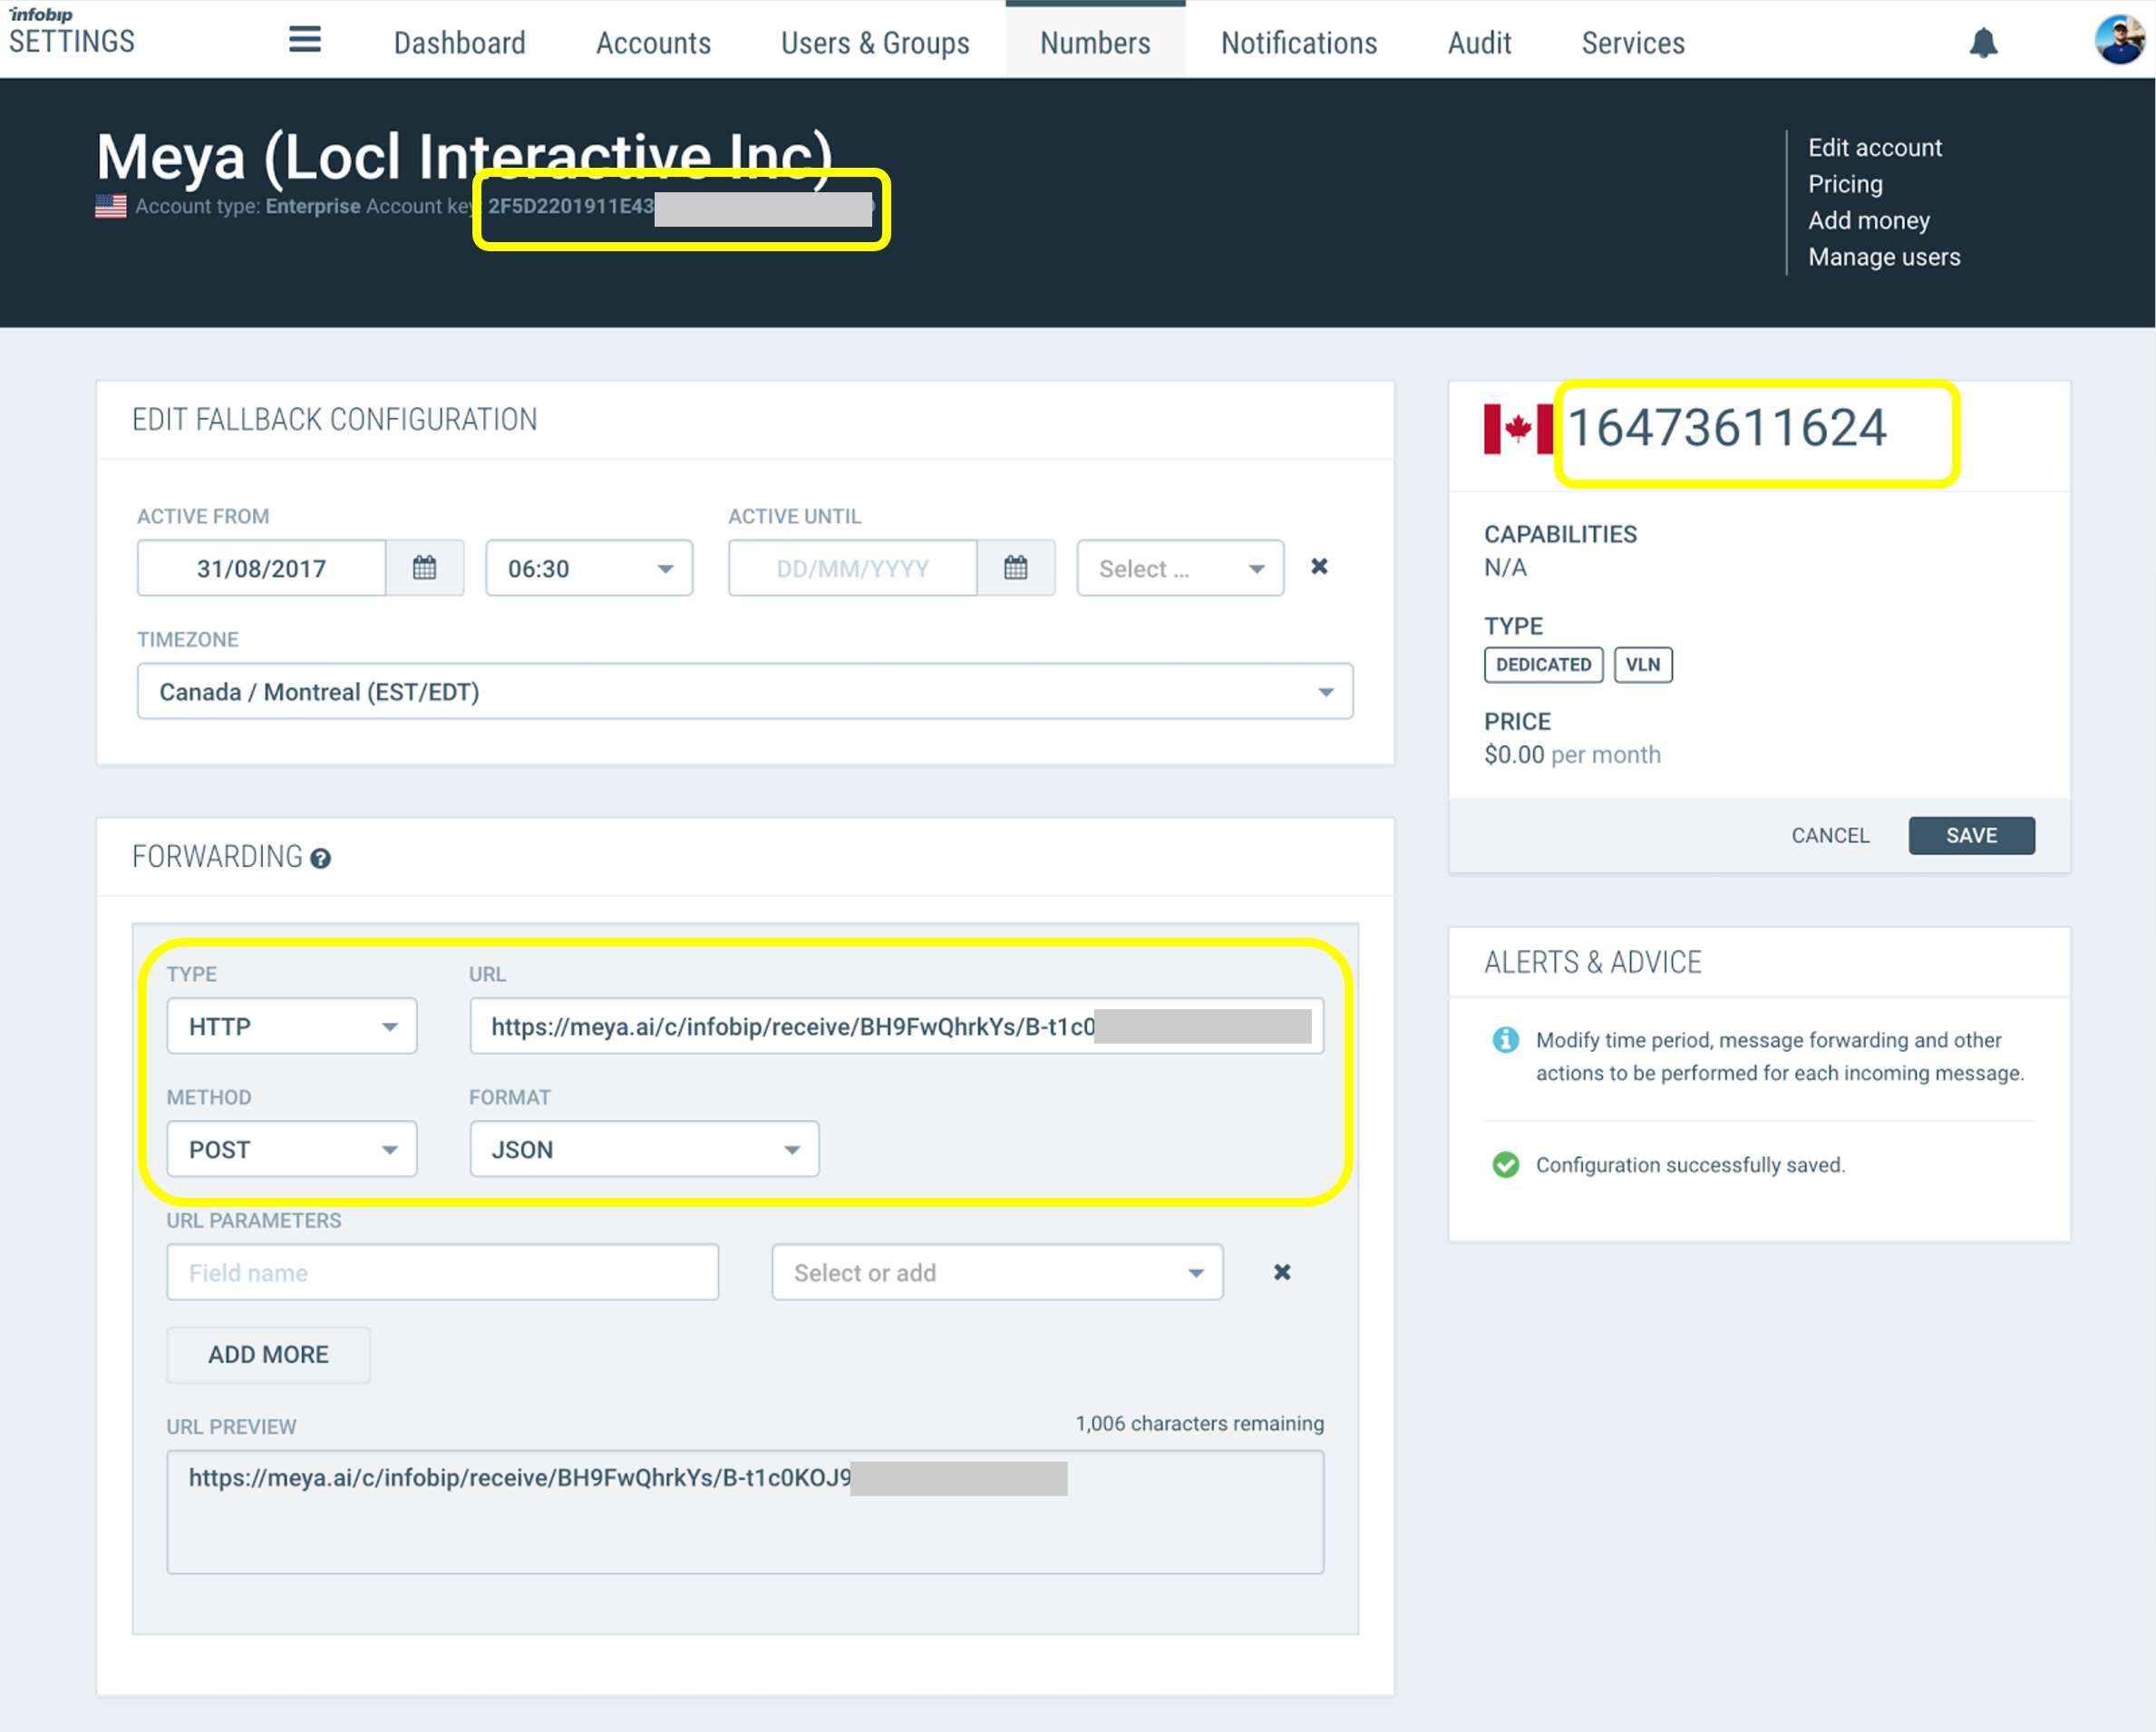Click the forwarding URL input field
Viewport: 2156px width, 1732px height.
896,1026
